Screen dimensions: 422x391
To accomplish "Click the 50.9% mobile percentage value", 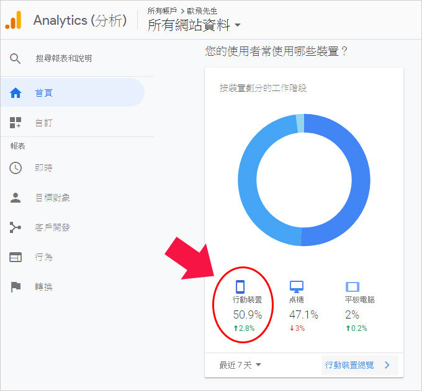I will pos(248,314).
